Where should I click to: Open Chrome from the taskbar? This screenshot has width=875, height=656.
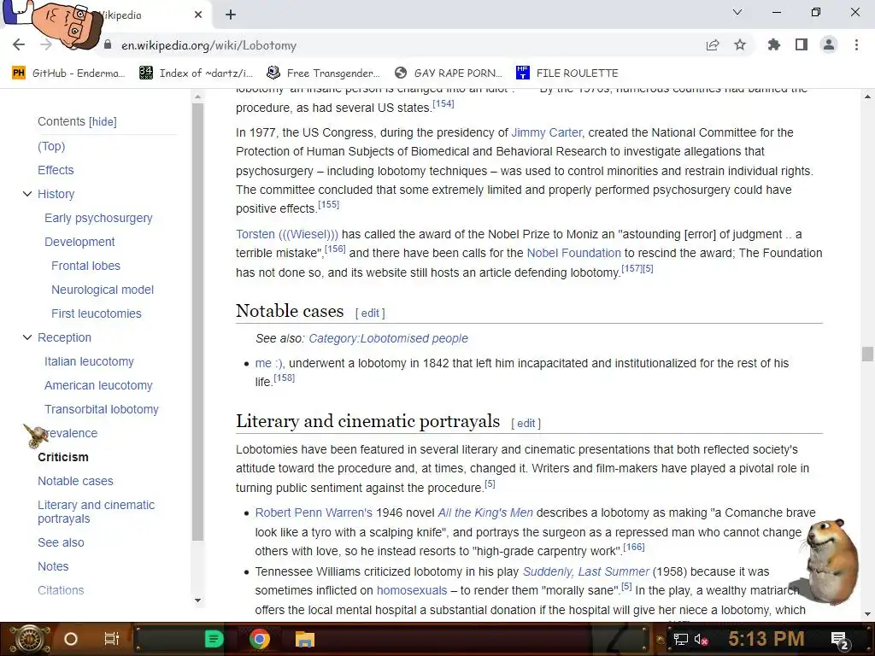point(259,639)
